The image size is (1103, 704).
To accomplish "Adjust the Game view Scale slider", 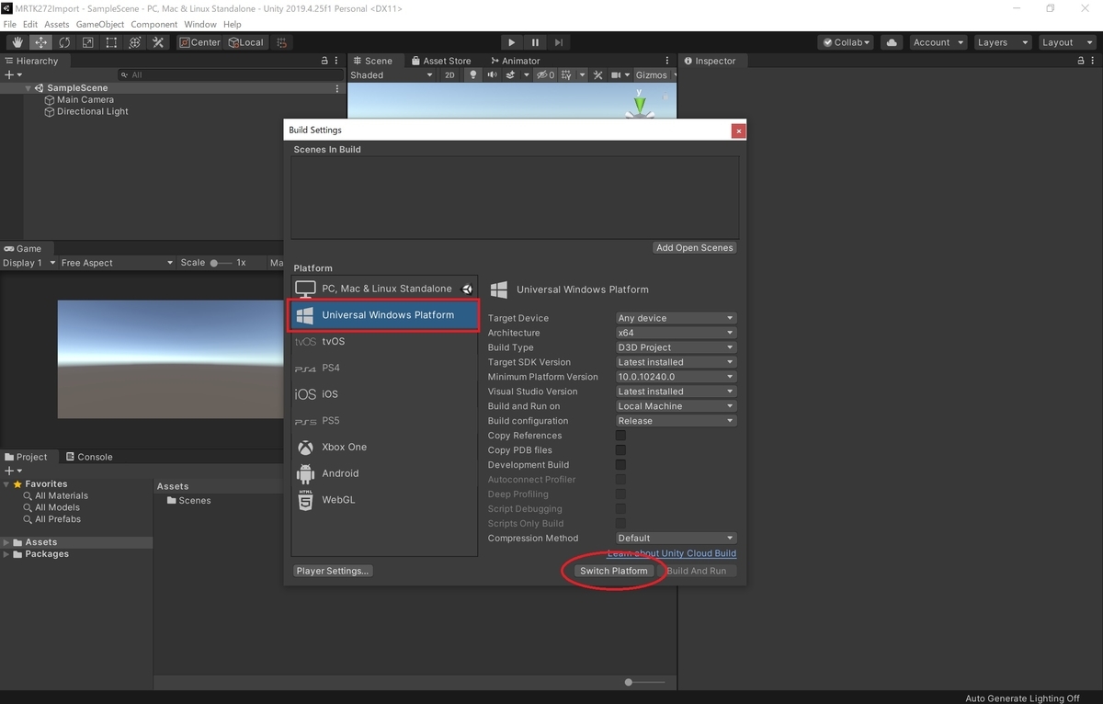I will [x=220, y=263].
